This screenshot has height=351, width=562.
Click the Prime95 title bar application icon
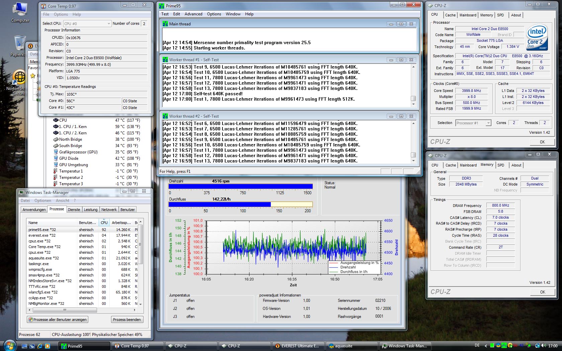tap(162, 6)
